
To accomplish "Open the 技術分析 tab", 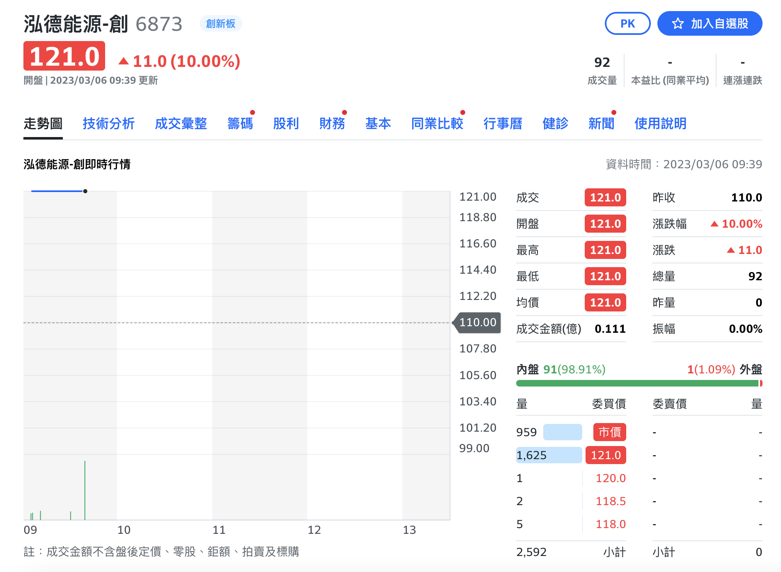I will click(109, 124).
